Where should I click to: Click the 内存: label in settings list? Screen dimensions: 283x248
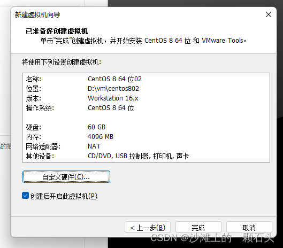tap(34, 137)
